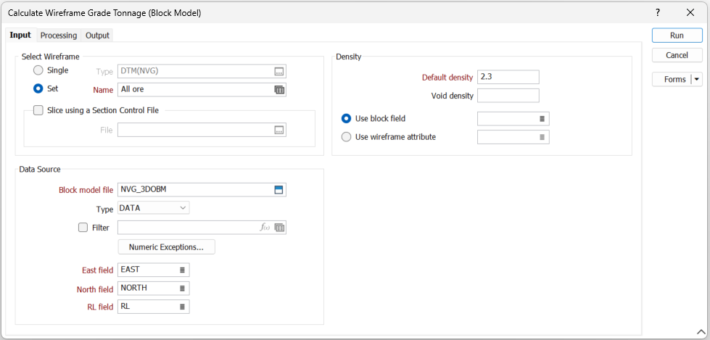Select the Single wireframe radio button
Screen dimensions: 710x340
tap(38, 70)
